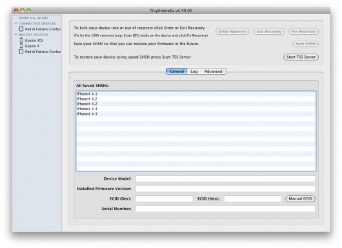Click the iSpazio 4 phone icon

tap(21, 46)
